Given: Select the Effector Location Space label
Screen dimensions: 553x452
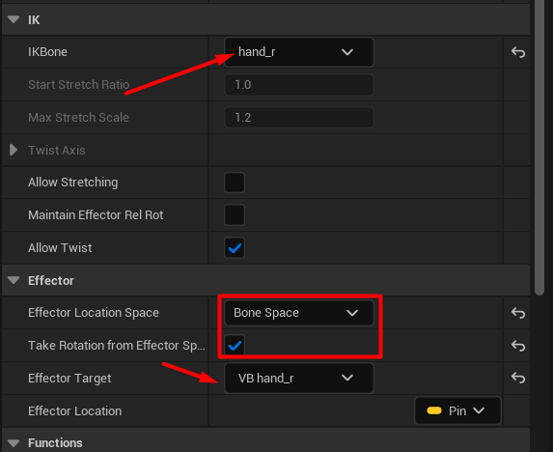Looking at the screenshot, I should (x=94, y=313).
